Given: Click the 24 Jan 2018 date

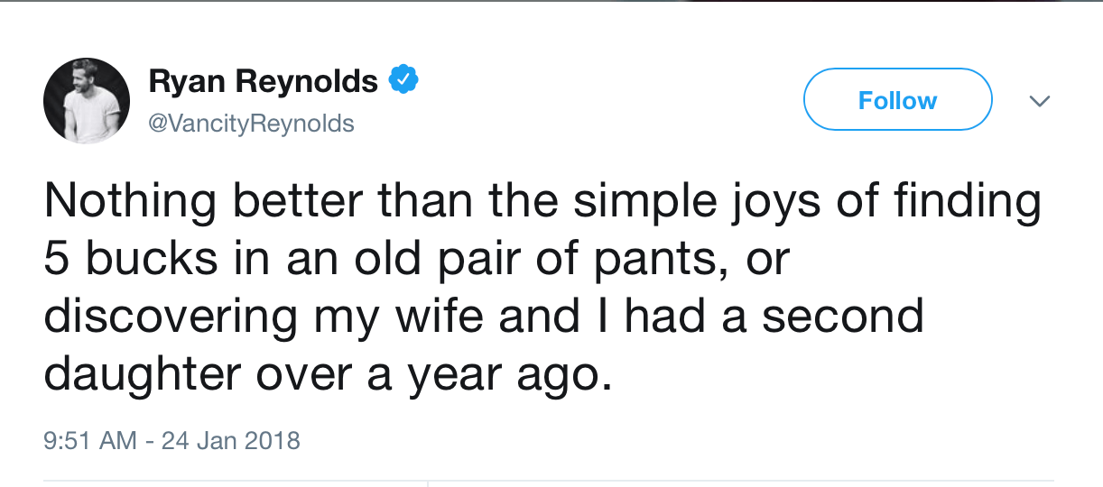Looking at the screenshot, I should click(x=230, y=440).
